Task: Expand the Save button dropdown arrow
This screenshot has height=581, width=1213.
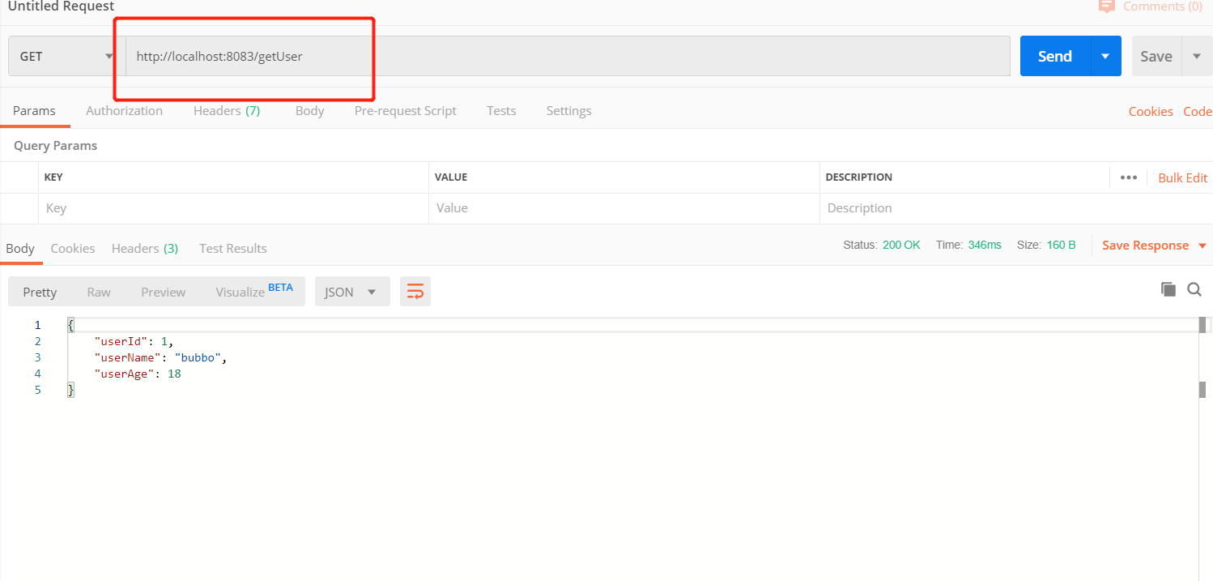Action: [1197, 57]
